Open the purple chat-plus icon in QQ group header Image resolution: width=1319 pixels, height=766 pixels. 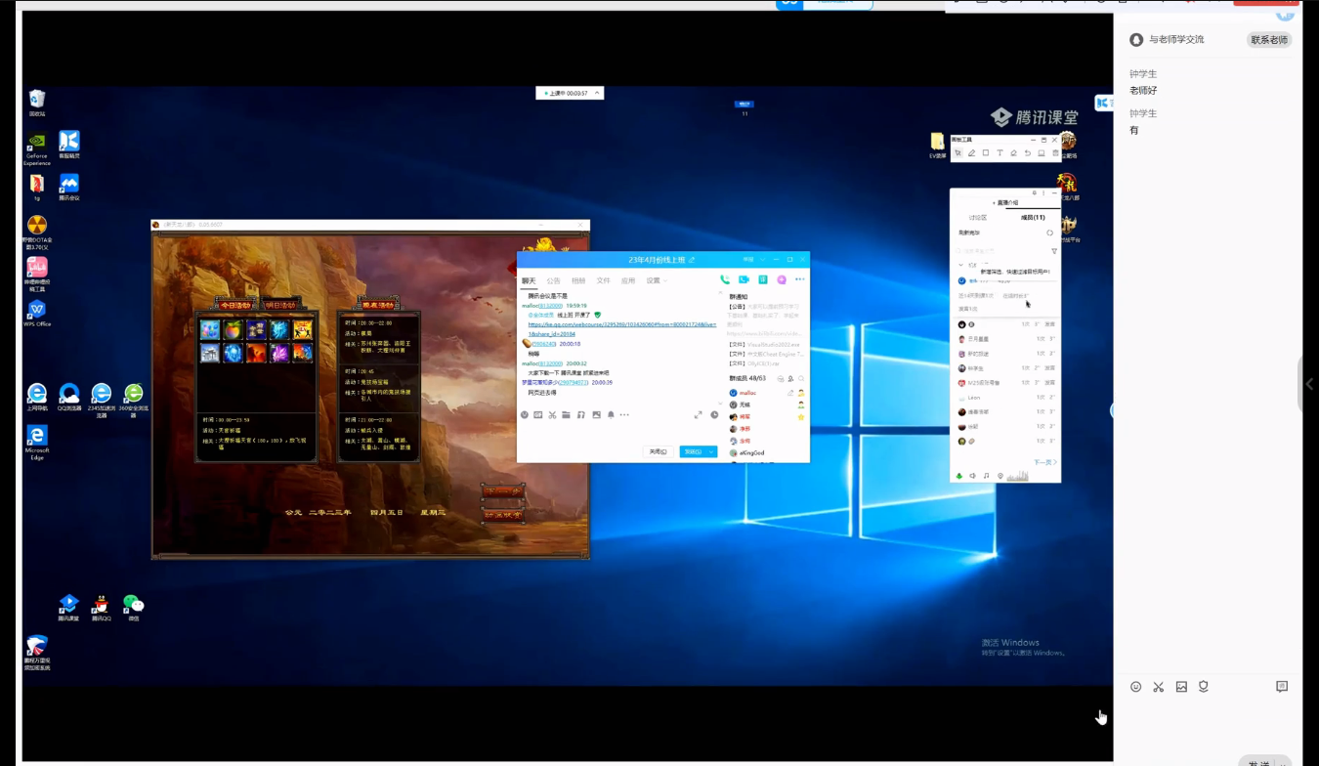[782, 279]
